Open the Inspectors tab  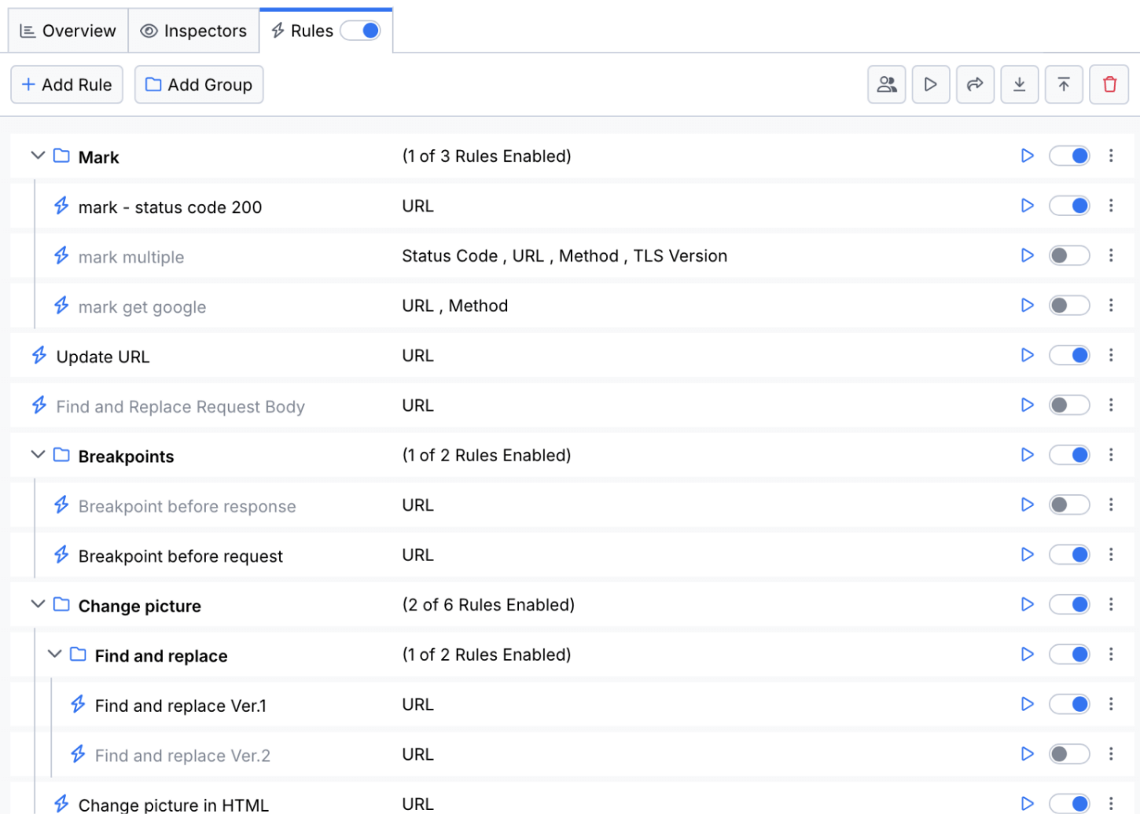click(193, 31)
